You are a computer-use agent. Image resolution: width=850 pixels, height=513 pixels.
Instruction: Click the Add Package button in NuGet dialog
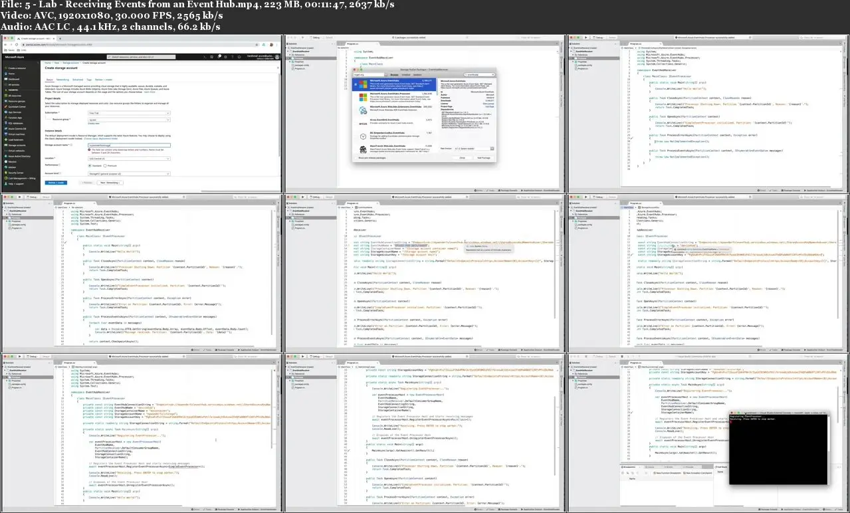[x=484, y=158]
